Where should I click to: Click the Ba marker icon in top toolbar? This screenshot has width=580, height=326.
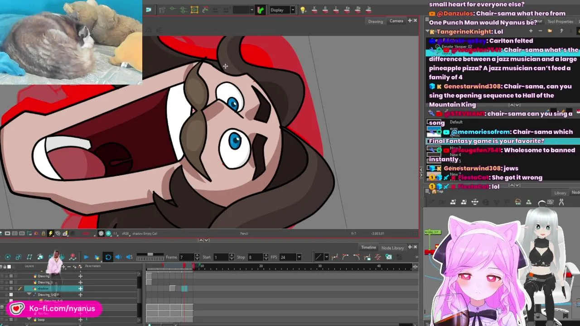click(x=358, y=10)
